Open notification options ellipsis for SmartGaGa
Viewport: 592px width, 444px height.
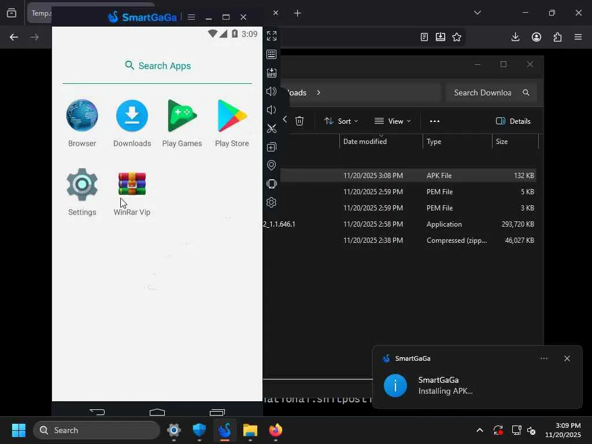coord(543,358)
